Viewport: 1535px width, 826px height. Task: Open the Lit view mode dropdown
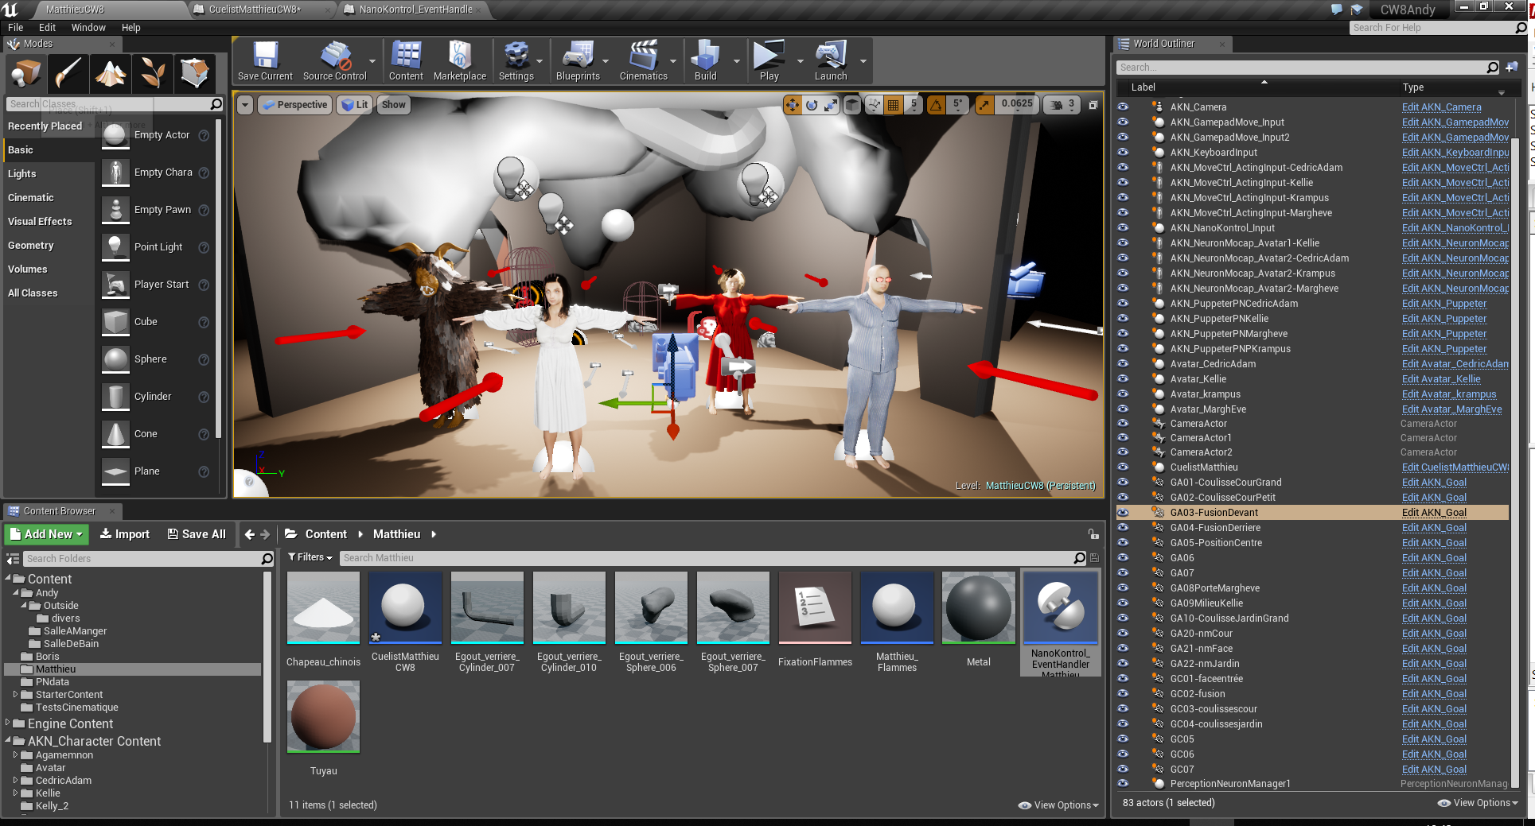(x=354, y=105)
